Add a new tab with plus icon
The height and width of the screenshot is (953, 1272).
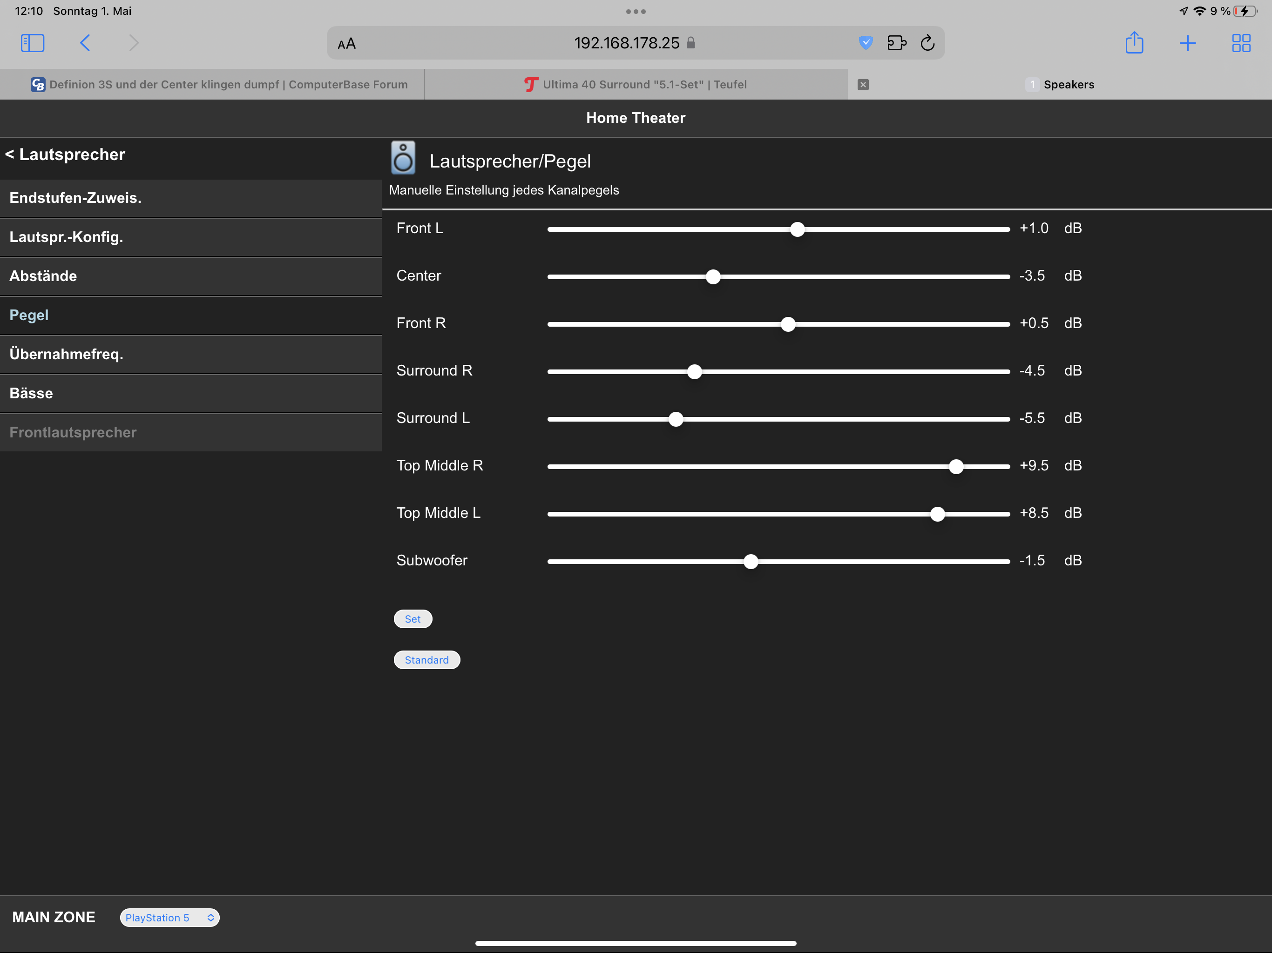click(1187, 43)
